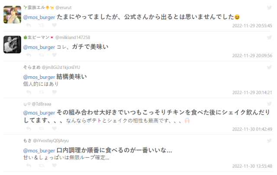Open @mos_burger mention in @erurut tweet
277x175 pixels.
click(x=39, y=17)
